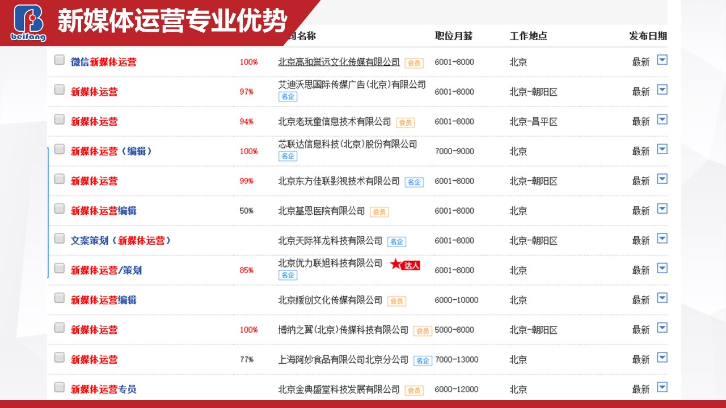Click 达人 star badge on 北京优力联旭 row

click(x=405, y=265)
